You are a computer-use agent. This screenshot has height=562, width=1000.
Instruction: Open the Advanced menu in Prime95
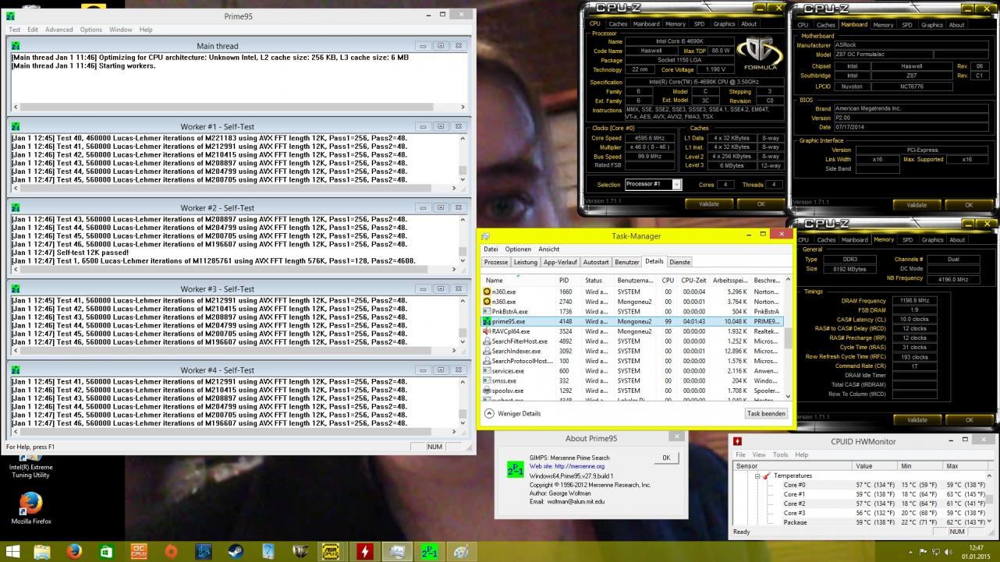click(59, 30)
